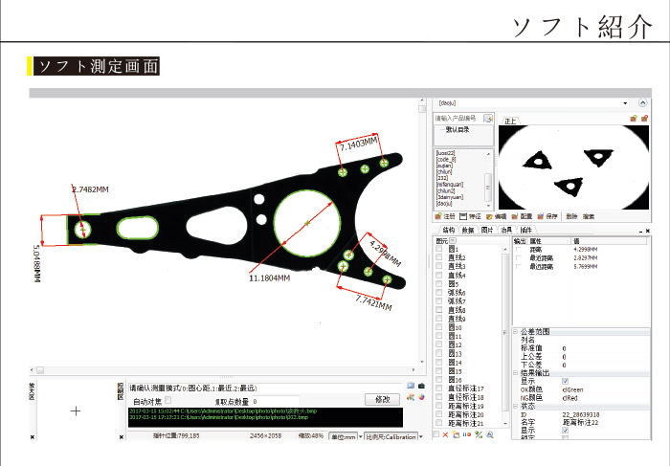Click the 注册 (register) toolbar icon
This screenshot has width=670, height=466.
438,217
